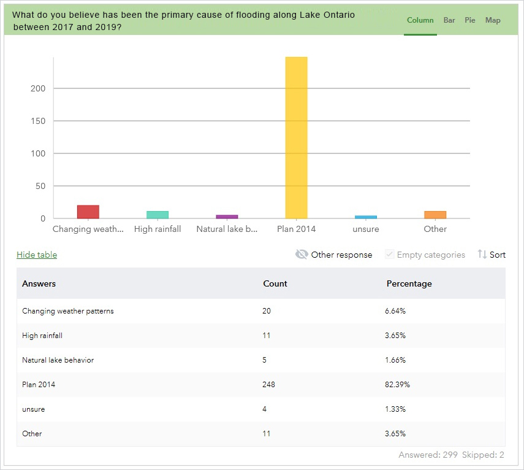524x470 pixels.
Task: Select the Plan 2014 table row
Action: click(261, 385)
